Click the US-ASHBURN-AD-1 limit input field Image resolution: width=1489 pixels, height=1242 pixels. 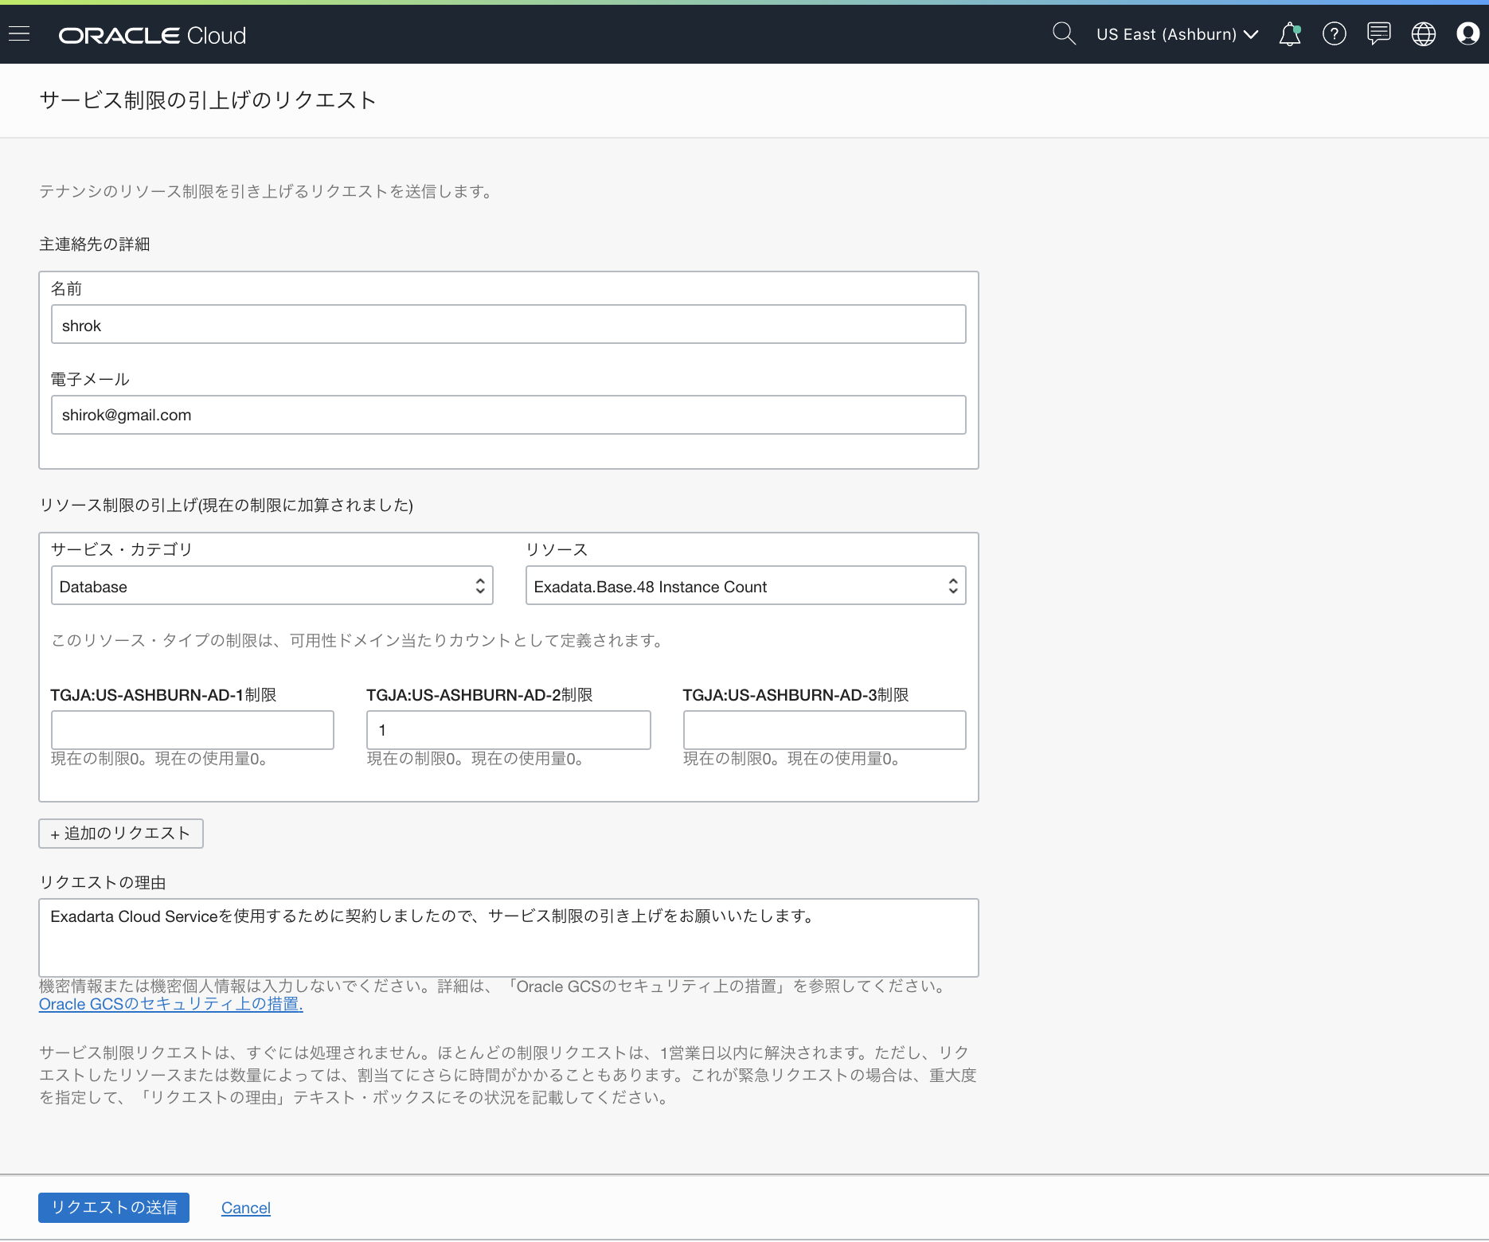193,730
